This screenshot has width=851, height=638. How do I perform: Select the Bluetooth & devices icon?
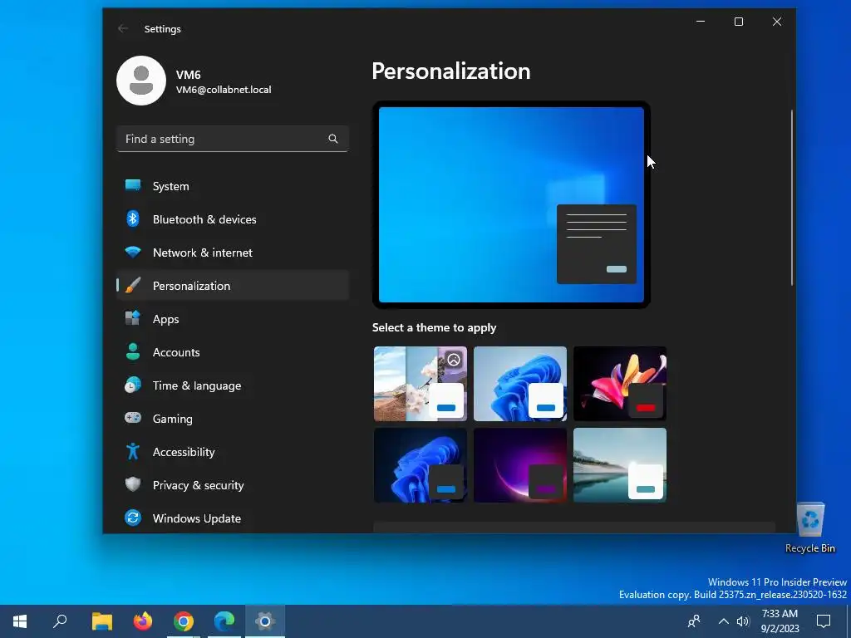tap(133, 218)
